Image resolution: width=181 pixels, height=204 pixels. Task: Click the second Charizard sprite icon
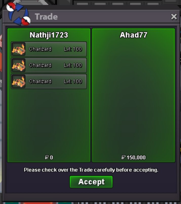18,65
